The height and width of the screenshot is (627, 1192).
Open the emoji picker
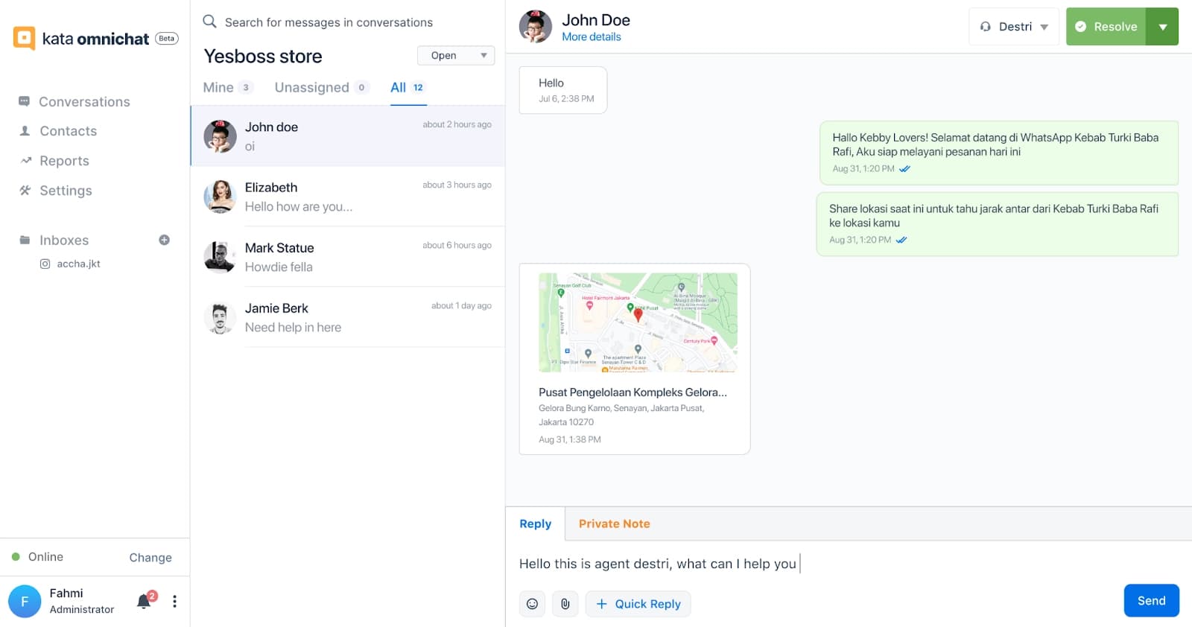pos(532,604)
